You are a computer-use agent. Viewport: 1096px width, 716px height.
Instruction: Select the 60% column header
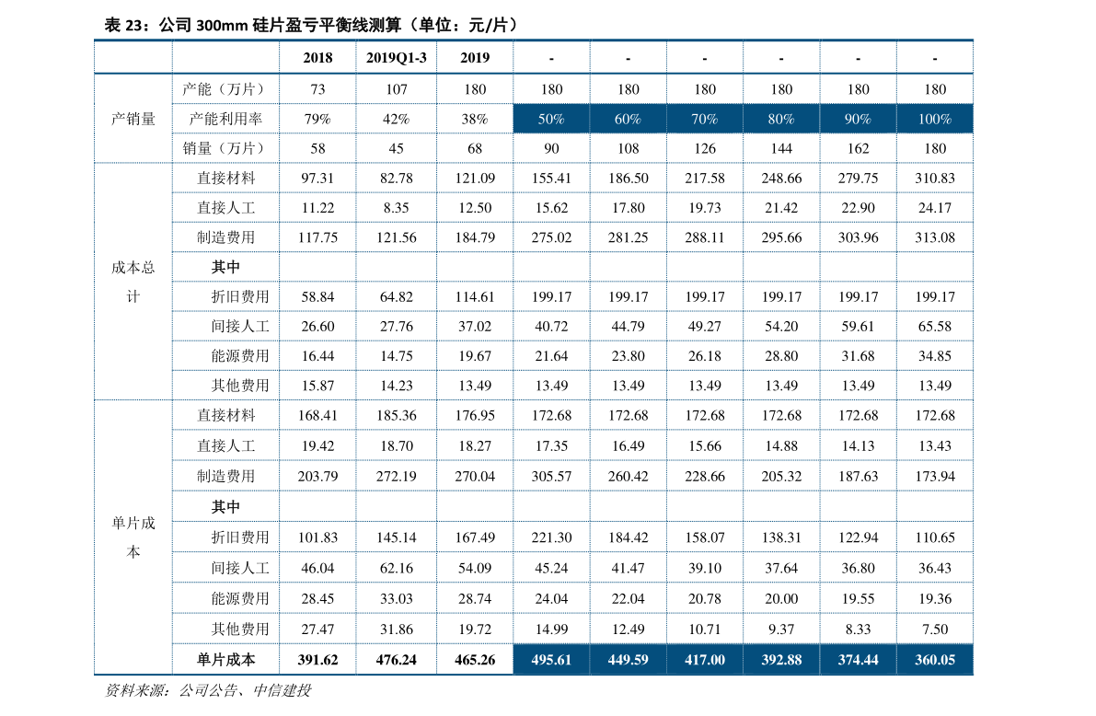[628, 119]
